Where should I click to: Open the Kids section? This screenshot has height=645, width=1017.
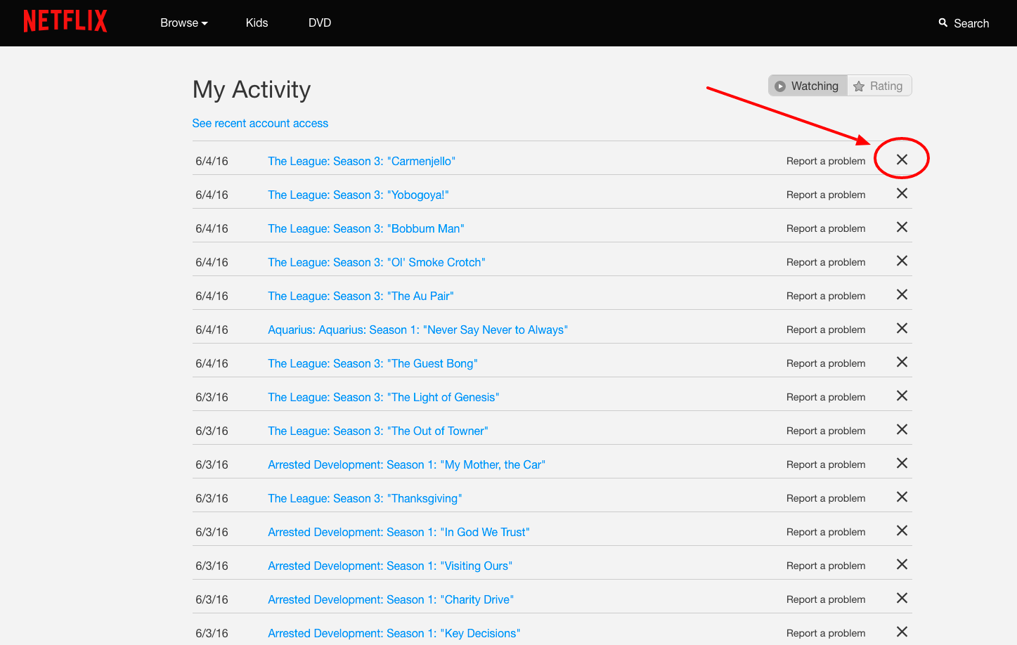pyautogui.click(x=257, y=22)
